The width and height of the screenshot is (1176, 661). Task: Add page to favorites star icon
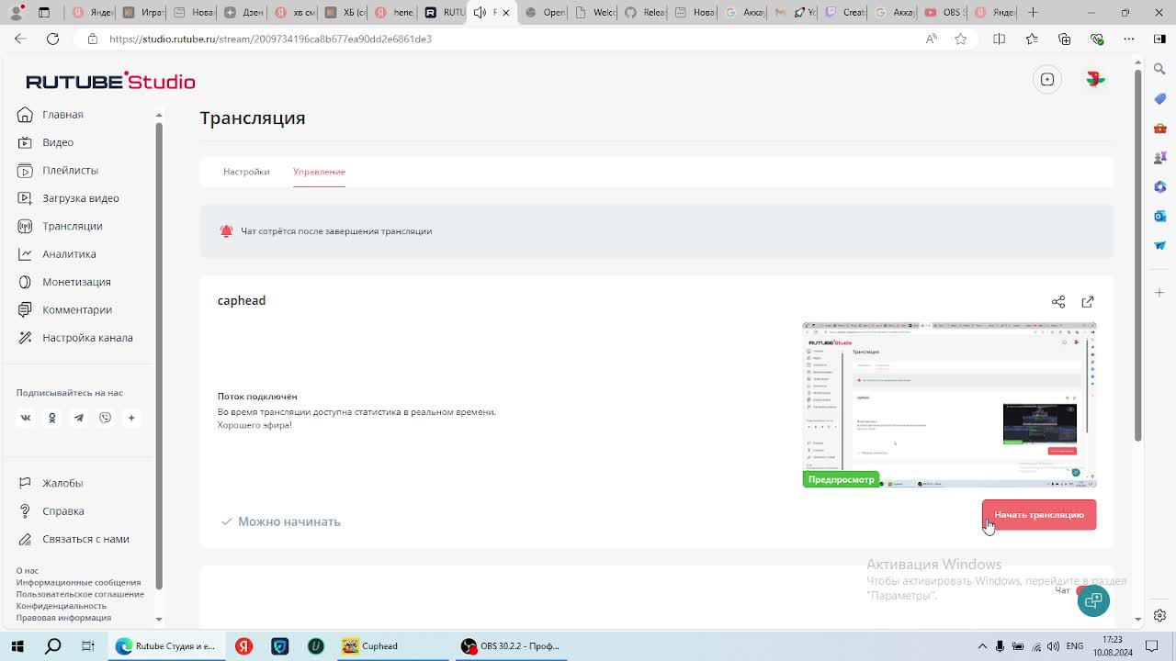961,39
